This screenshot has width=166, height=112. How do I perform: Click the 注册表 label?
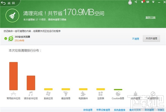coord(101,98)
